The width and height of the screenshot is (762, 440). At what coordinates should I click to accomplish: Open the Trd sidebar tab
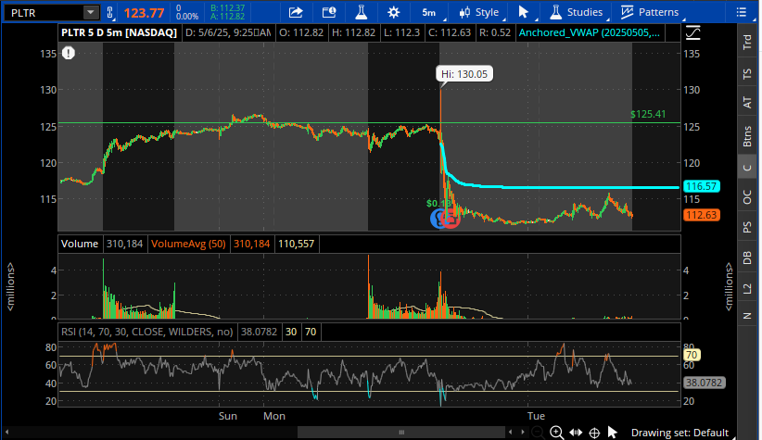tap(747, 43)
